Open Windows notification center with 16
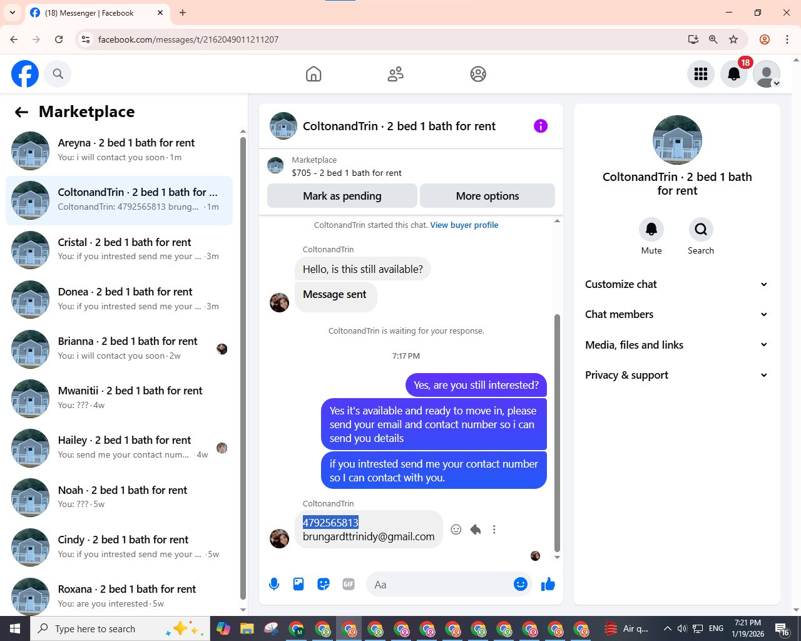This screenshot has width=801, height=641. 782,629
